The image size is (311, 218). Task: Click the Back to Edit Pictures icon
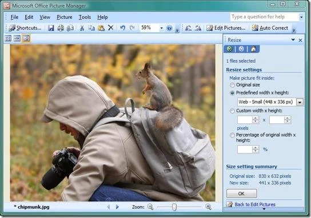point(229,204)
